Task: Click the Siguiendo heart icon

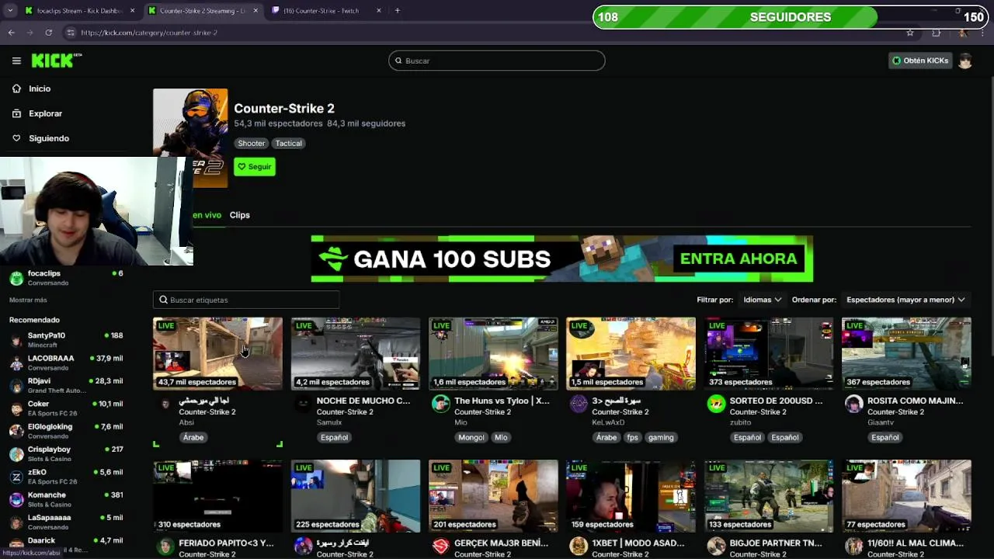Action: click(16, 138)
